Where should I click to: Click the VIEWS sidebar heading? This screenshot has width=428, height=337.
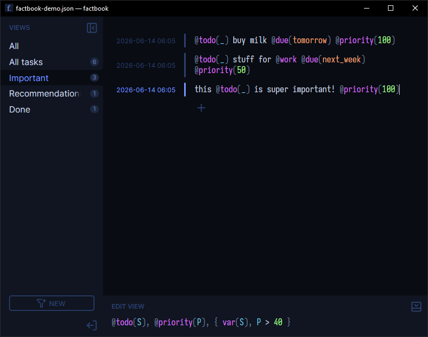click(19, 28)
